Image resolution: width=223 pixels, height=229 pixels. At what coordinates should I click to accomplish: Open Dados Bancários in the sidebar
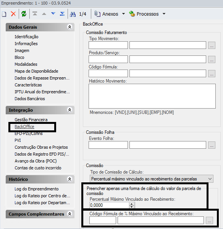(x=30, y=99)
